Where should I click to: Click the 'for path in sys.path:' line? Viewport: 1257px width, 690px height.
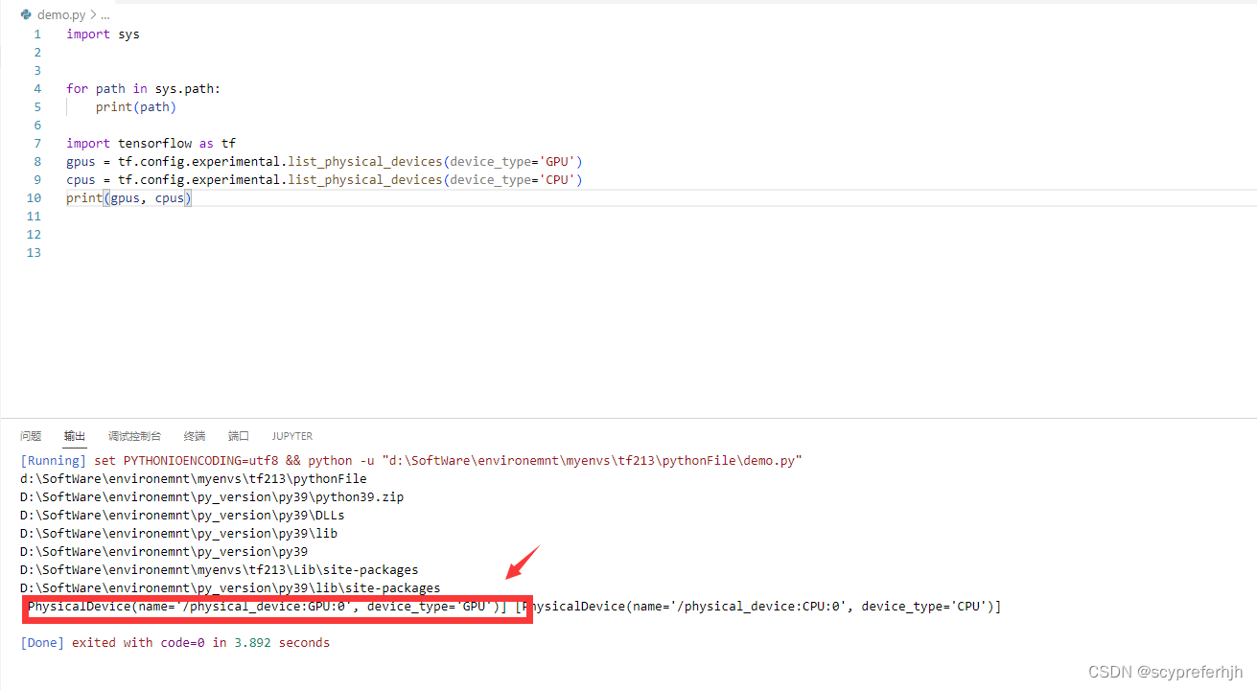pyautogui.click(x=143, y=88)
